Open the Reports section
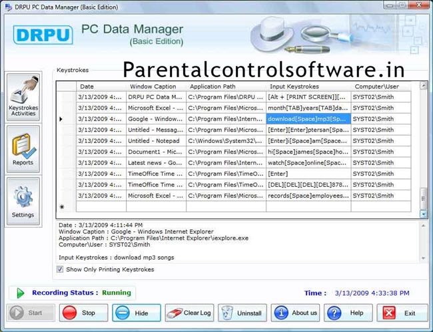Viewport: 433px width, 332px height. pyautogui.click(x=23, y=149)
